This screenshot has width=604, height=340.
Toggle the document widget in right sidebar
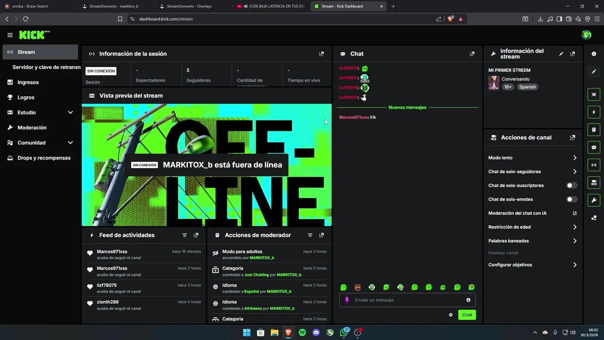pyautogui.click(x=594, y=130)
